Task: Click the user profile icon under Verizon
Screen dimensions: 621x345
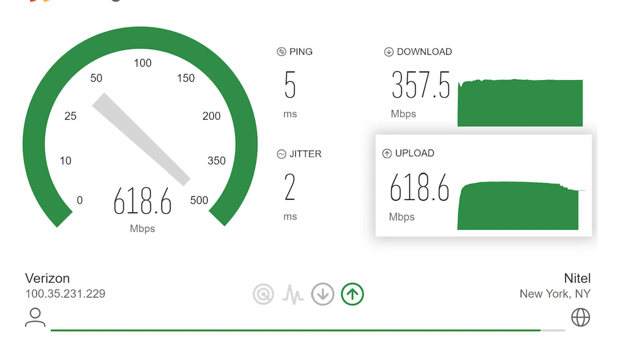Action: tap(35, 317)
